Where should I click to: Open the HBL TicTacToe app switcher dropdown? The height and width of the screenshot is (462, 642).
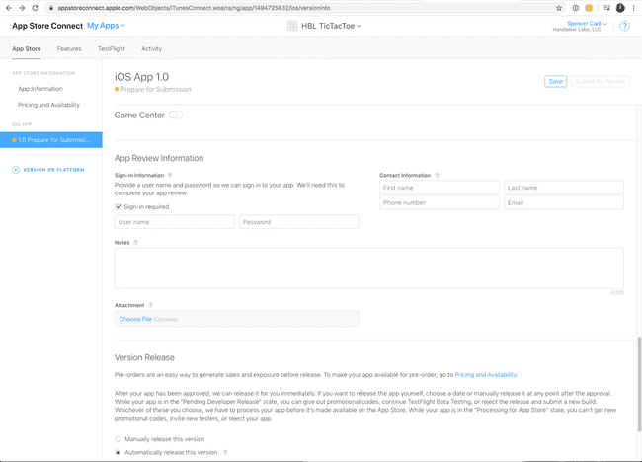331,26
